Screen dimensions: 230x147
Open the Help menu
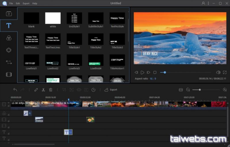[35, 3]
